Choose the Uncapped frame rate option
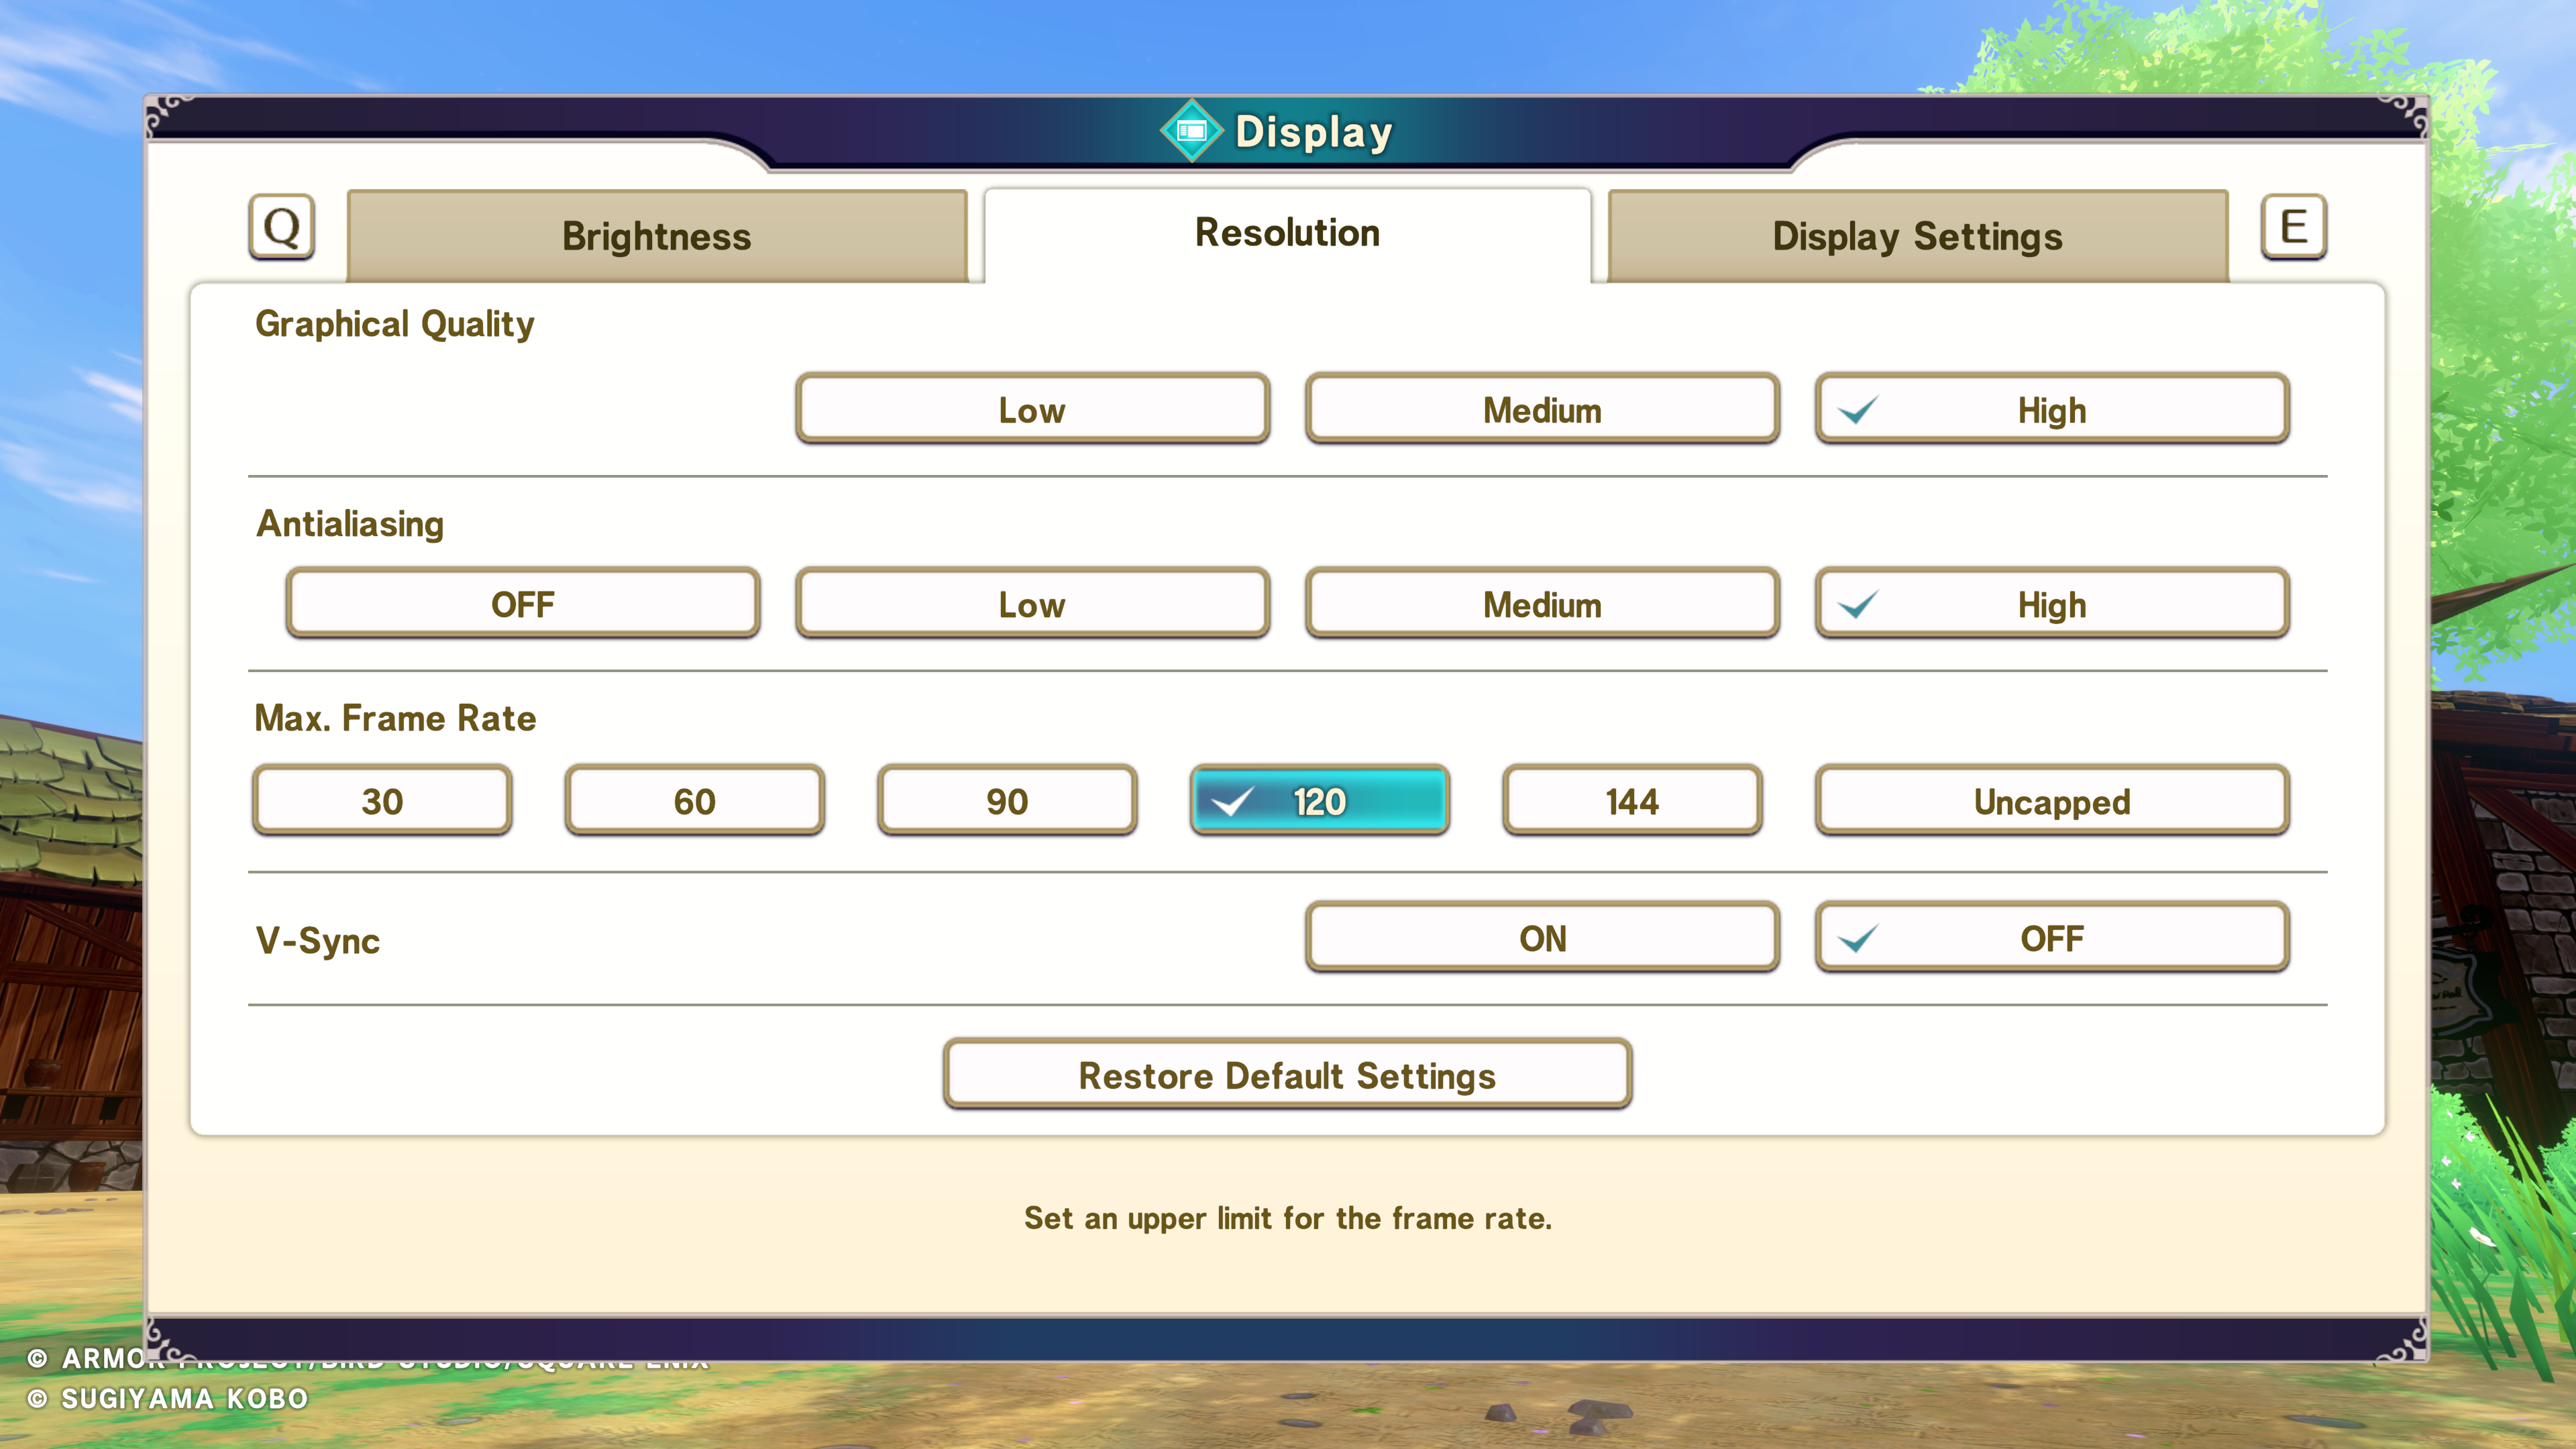Image resolution: width=2576 pixels, height=1449 pixels. point(2052,800)
